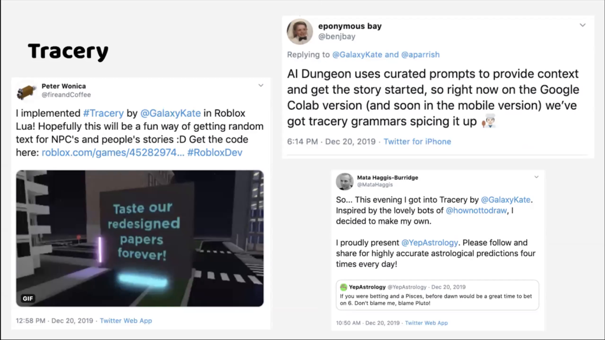Open the Twitter Web App link on Peter Wonica's tweet
This screenshot has height=340, width=605.
[126, 321]
